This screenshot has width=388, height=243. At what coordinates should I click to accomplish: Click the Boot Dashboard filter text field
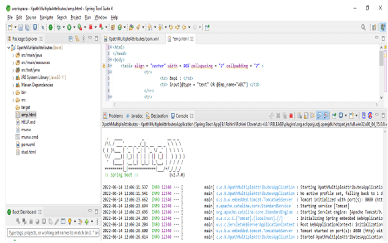[53, 233]
